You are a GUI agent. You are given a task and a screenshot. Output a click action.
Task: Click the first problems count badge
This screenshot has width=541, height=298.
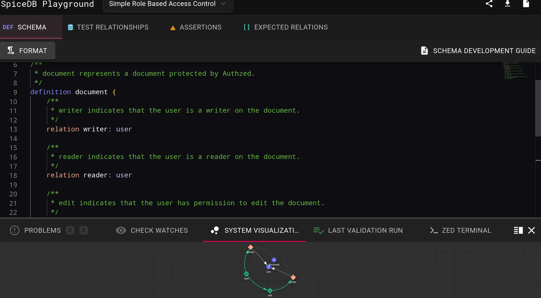[70, 230]
